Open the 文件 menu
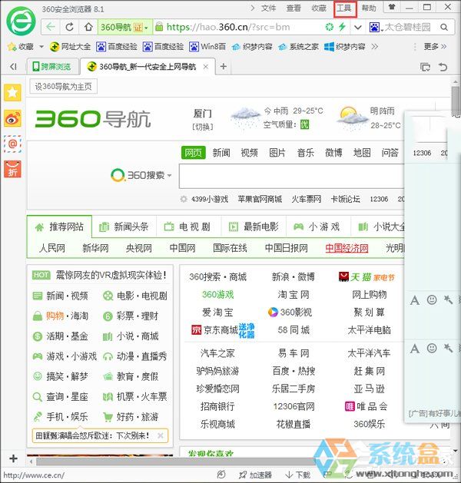 click(268, 8)
